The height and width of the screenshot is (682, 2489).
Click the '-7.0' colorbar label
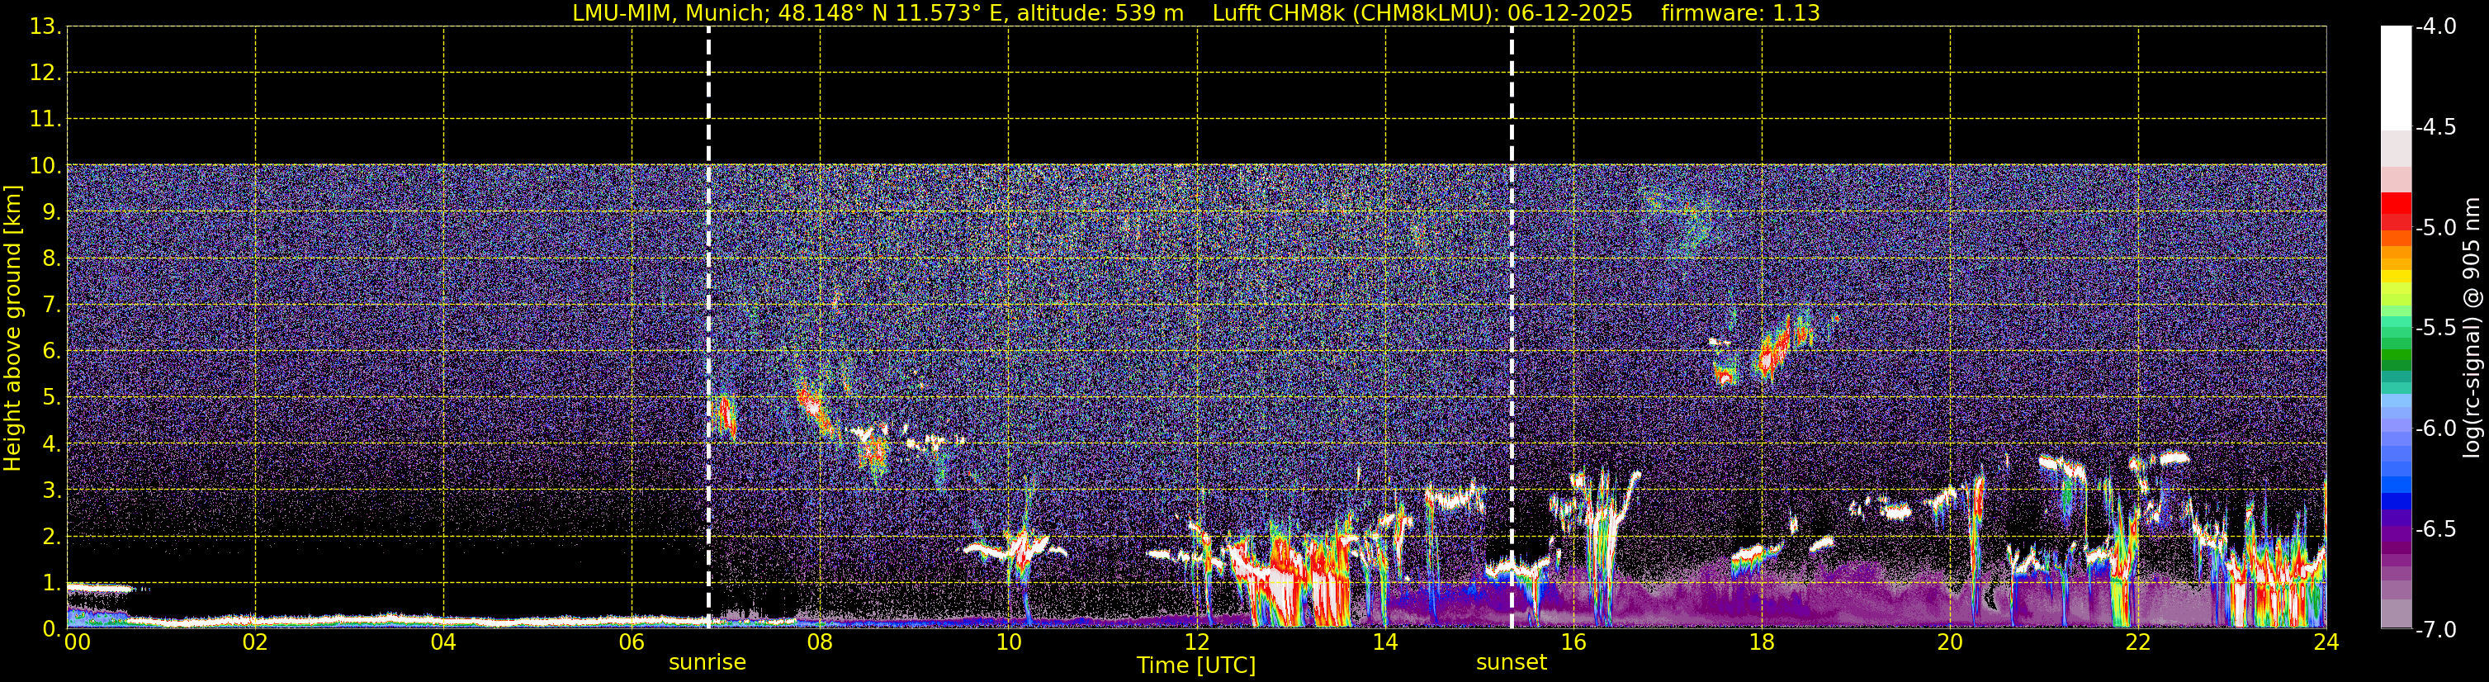click(x=2436, y=630)
